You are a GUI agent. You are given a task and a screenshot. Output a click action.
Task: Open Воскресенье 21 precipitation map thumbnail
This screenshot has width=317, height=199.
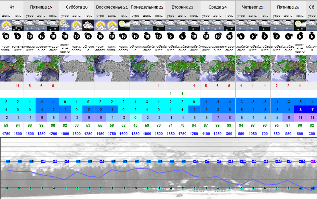(x=112, y=68)
